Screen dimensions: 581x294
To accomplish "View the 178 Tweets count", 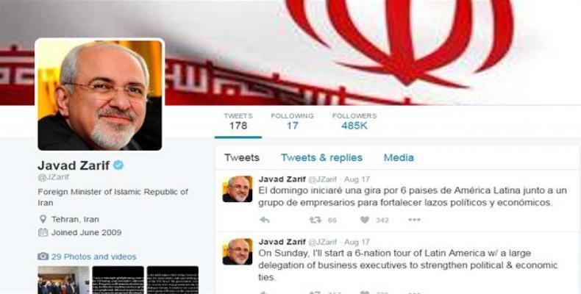I will click(238, 121).
